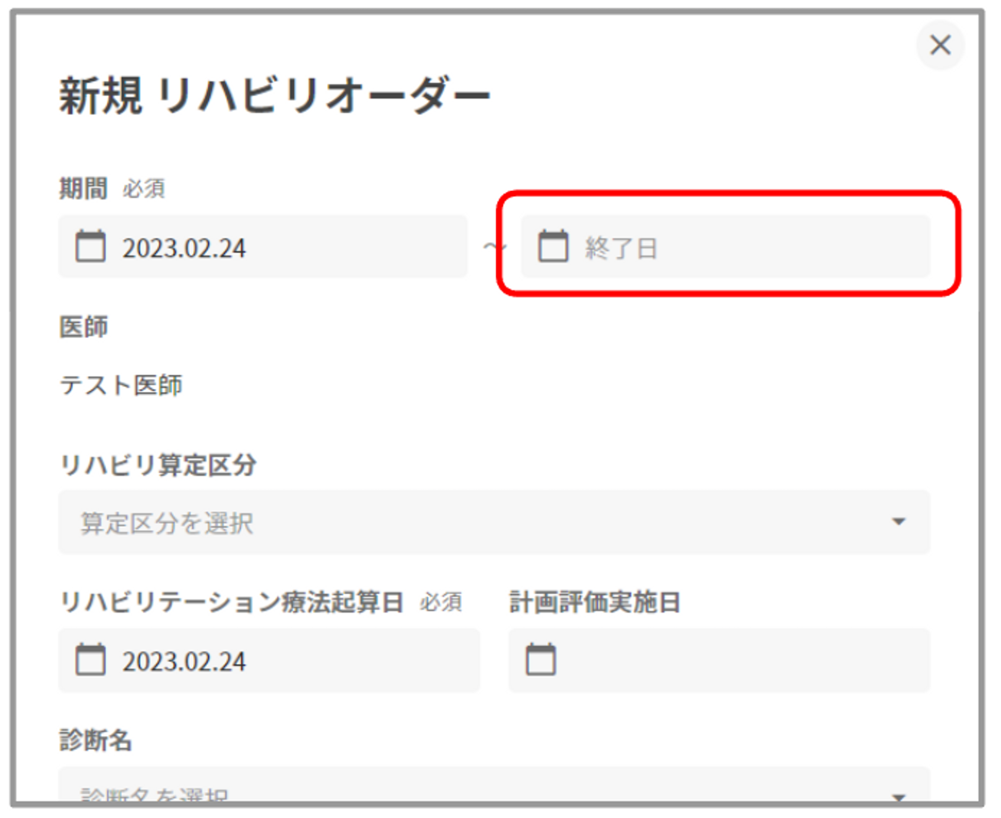Click the テスト医師 doctor name

click(121, 385)
